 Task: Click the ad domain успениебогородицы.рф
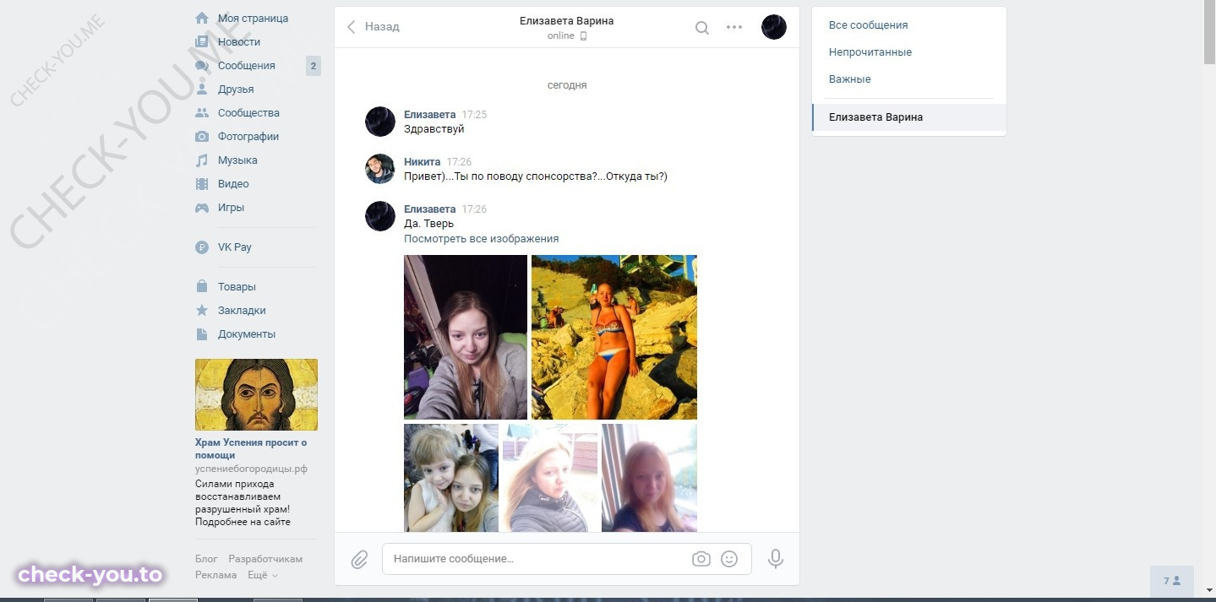251,469
